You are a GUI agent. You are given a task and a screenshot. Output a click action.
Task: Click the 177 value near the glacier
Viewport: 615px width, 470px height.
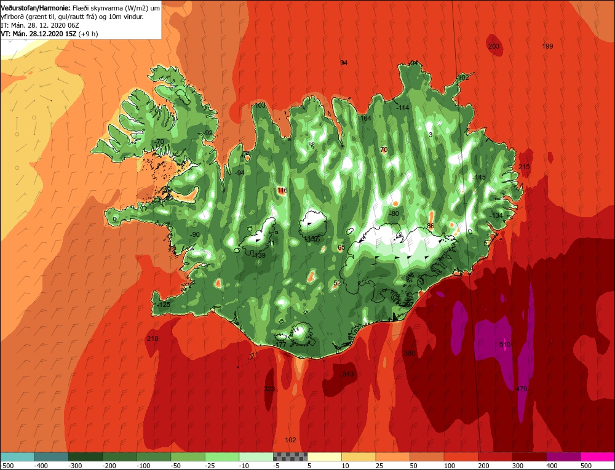point(281,344)
